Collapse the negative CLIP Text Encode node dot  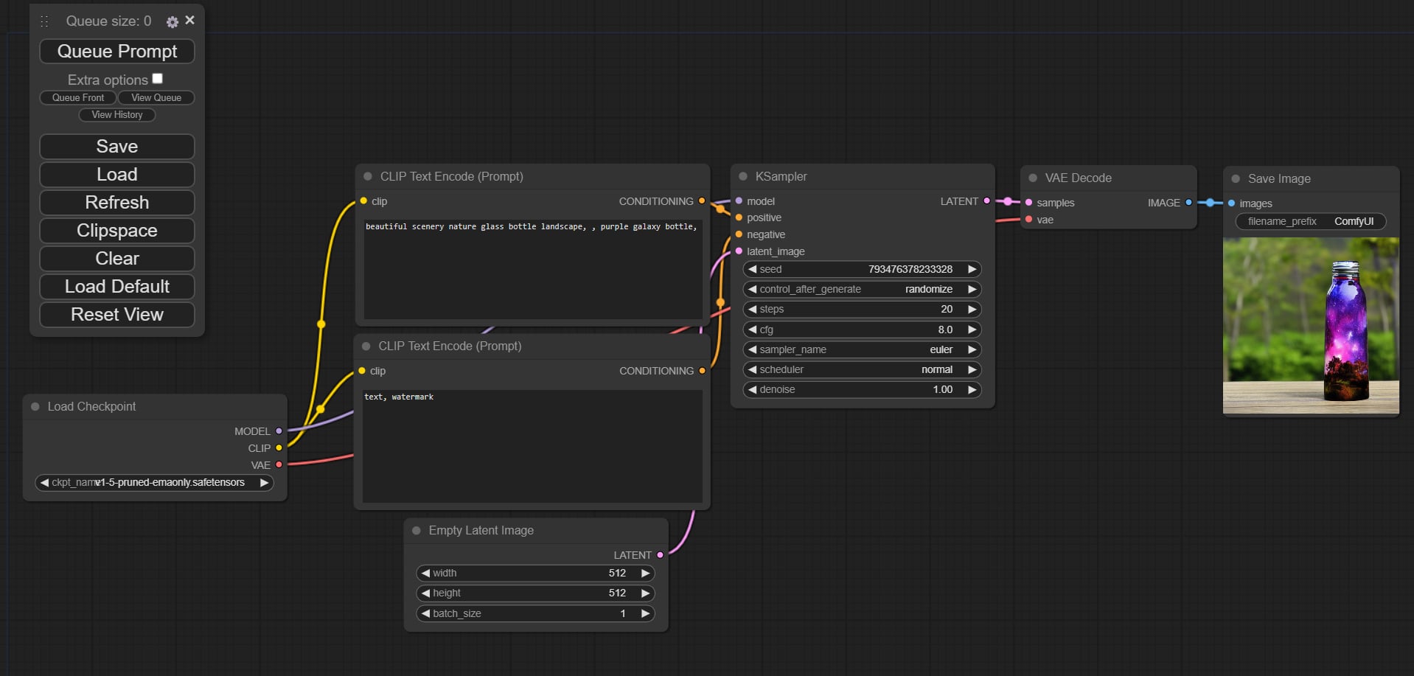point(366,346)
